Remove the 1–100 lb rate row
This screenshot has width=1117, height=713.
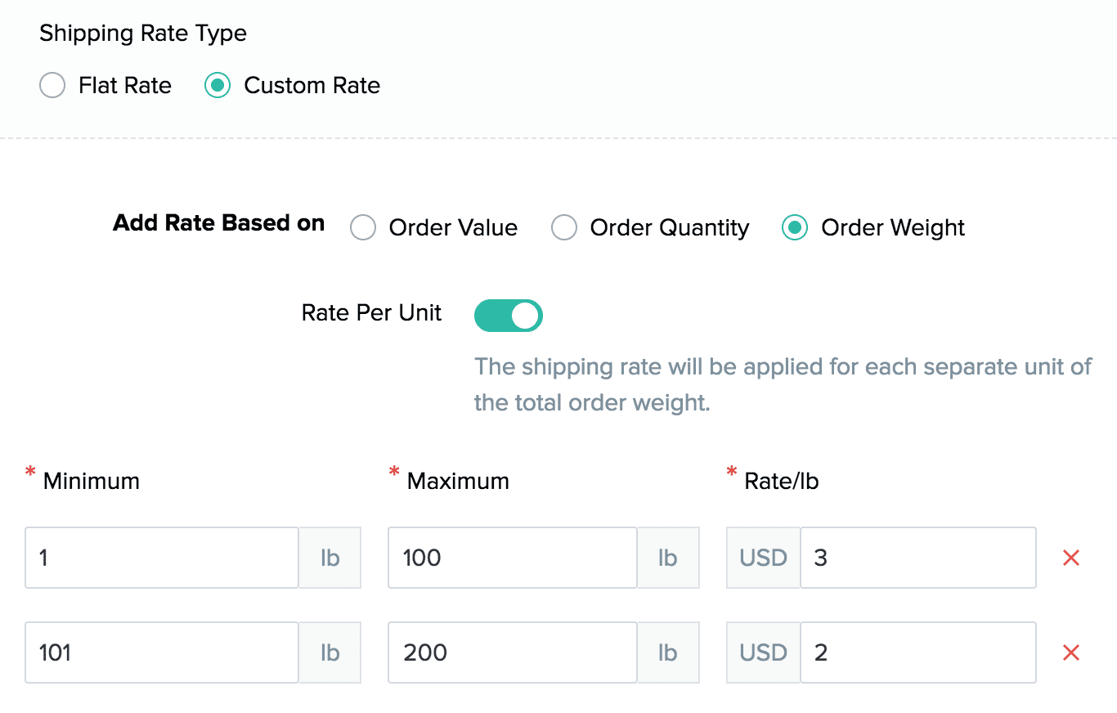tap(1070, 558)
